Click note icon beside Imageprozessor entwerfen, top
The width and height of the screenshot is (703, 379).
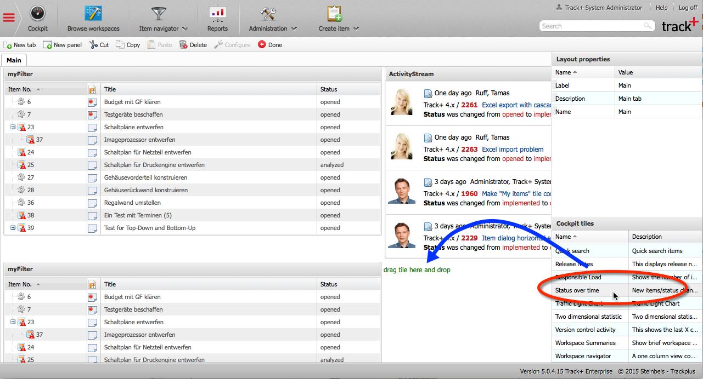point(93,140)
